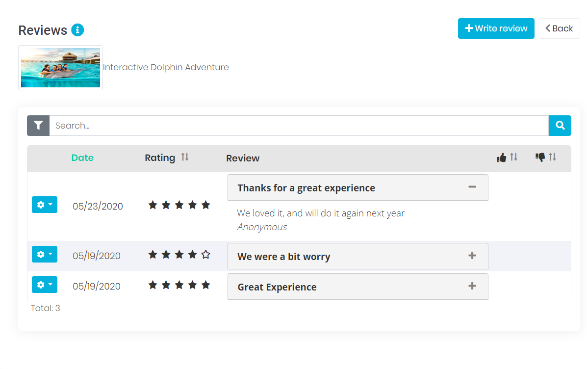Image resolution: width=587 pixels, height=369 pixels.
Task: Open gear dropdown for 'Great Experience' review
Action: click(45, 285)
